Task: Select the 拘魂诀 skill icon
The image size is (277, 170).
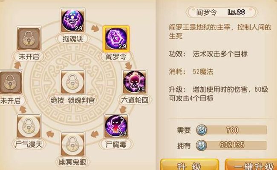Action: click(72, 20)
